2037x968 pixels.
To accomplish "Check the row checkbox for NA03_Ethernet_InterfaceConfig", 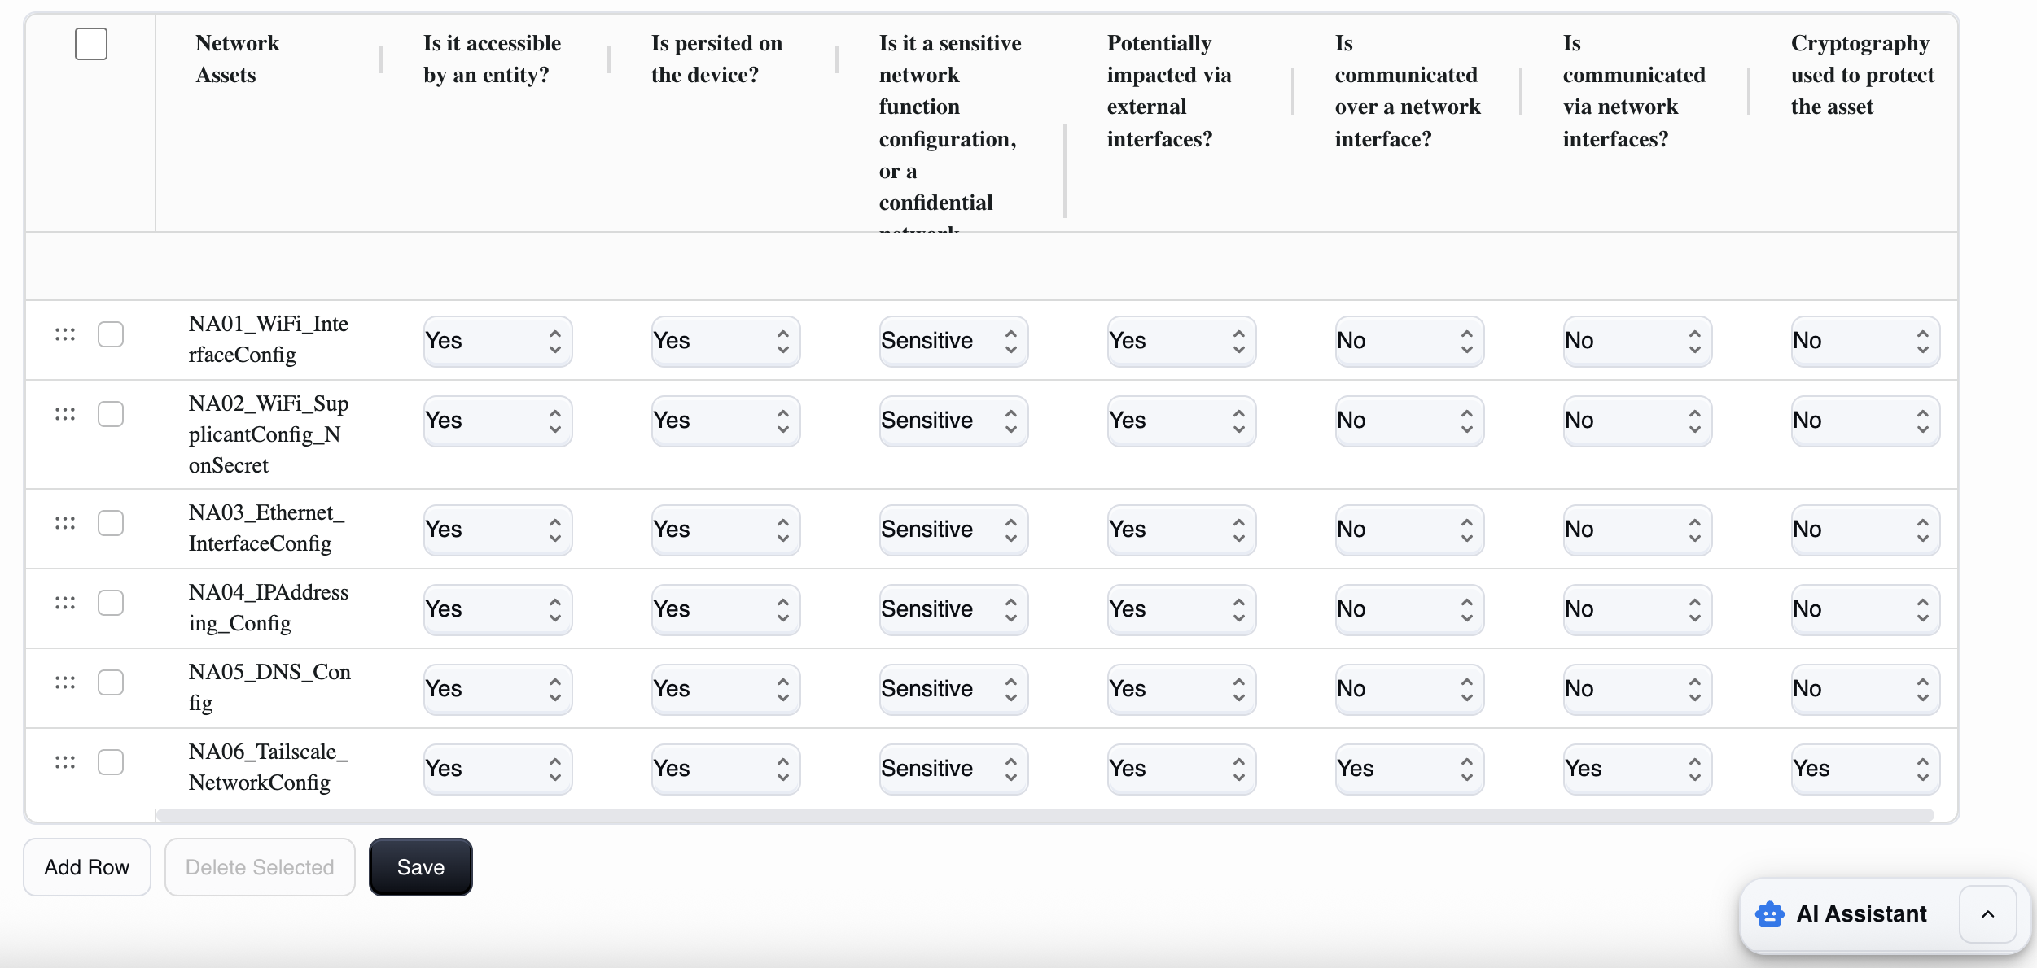I will coord(111,523).
